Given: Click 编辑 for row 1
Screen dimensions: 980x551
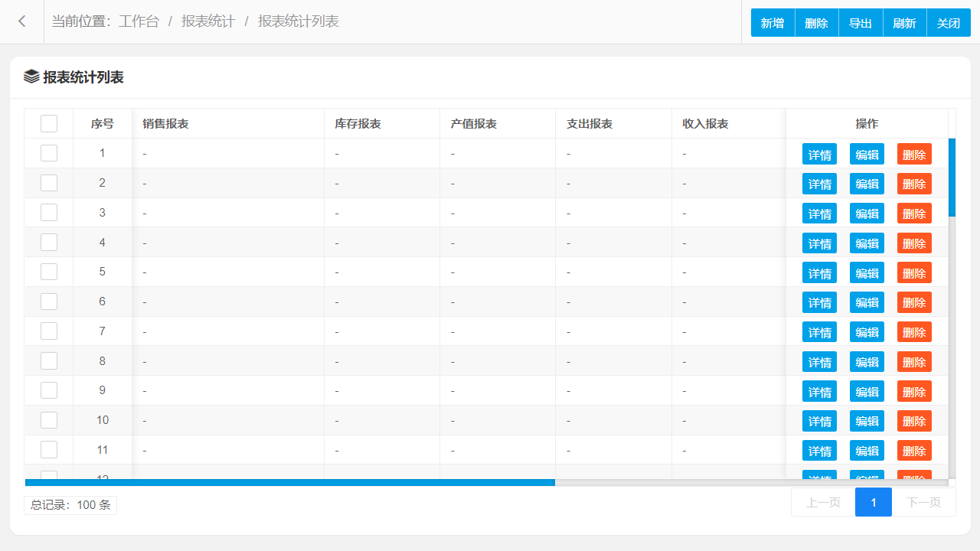Looking at the screenshot, I should coord(867,154).
